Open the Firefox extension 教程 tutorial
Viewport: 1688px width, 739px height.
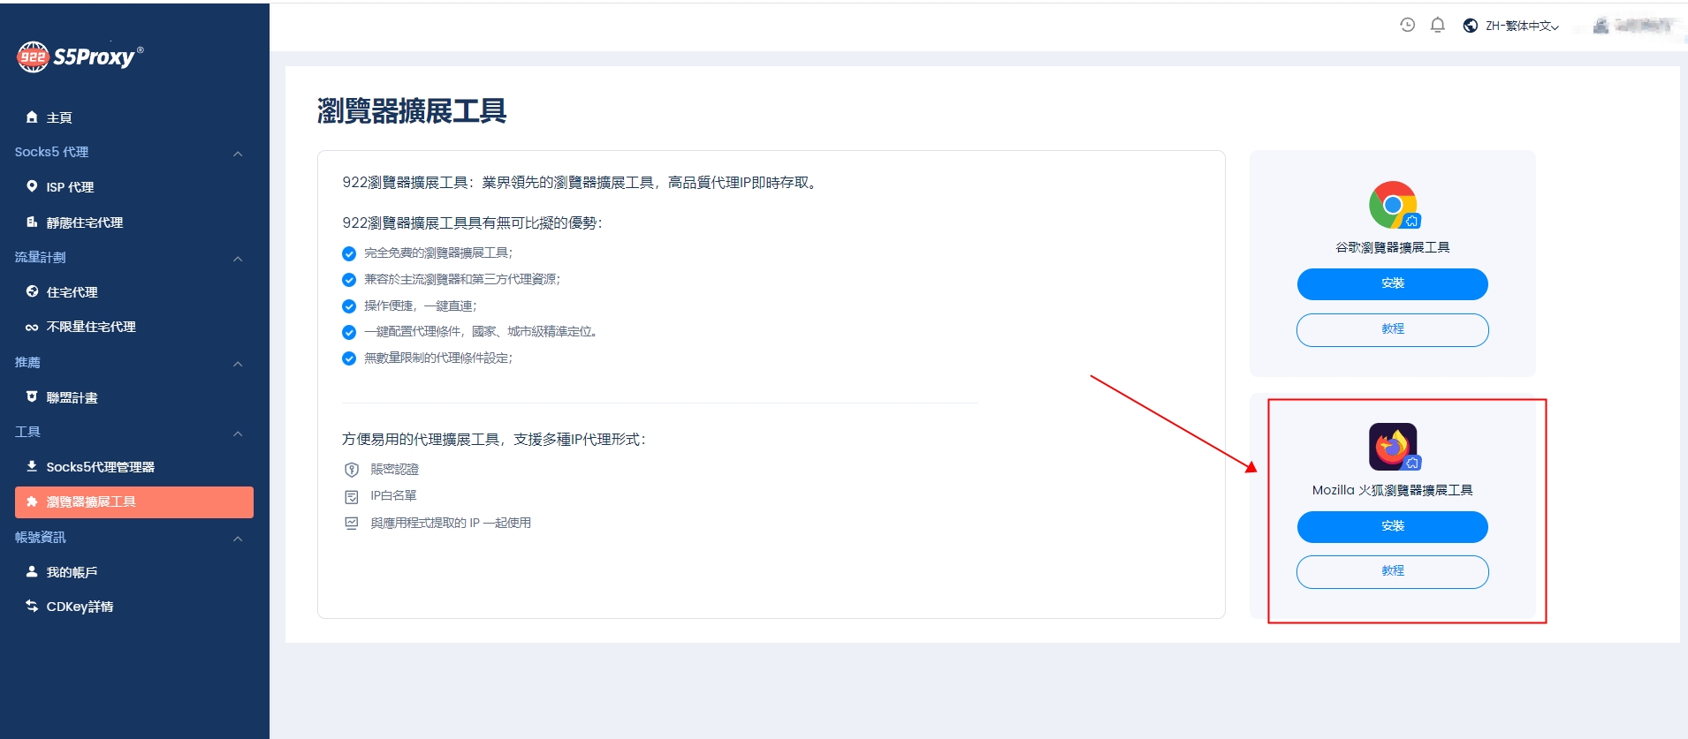tap(1392, 571)
